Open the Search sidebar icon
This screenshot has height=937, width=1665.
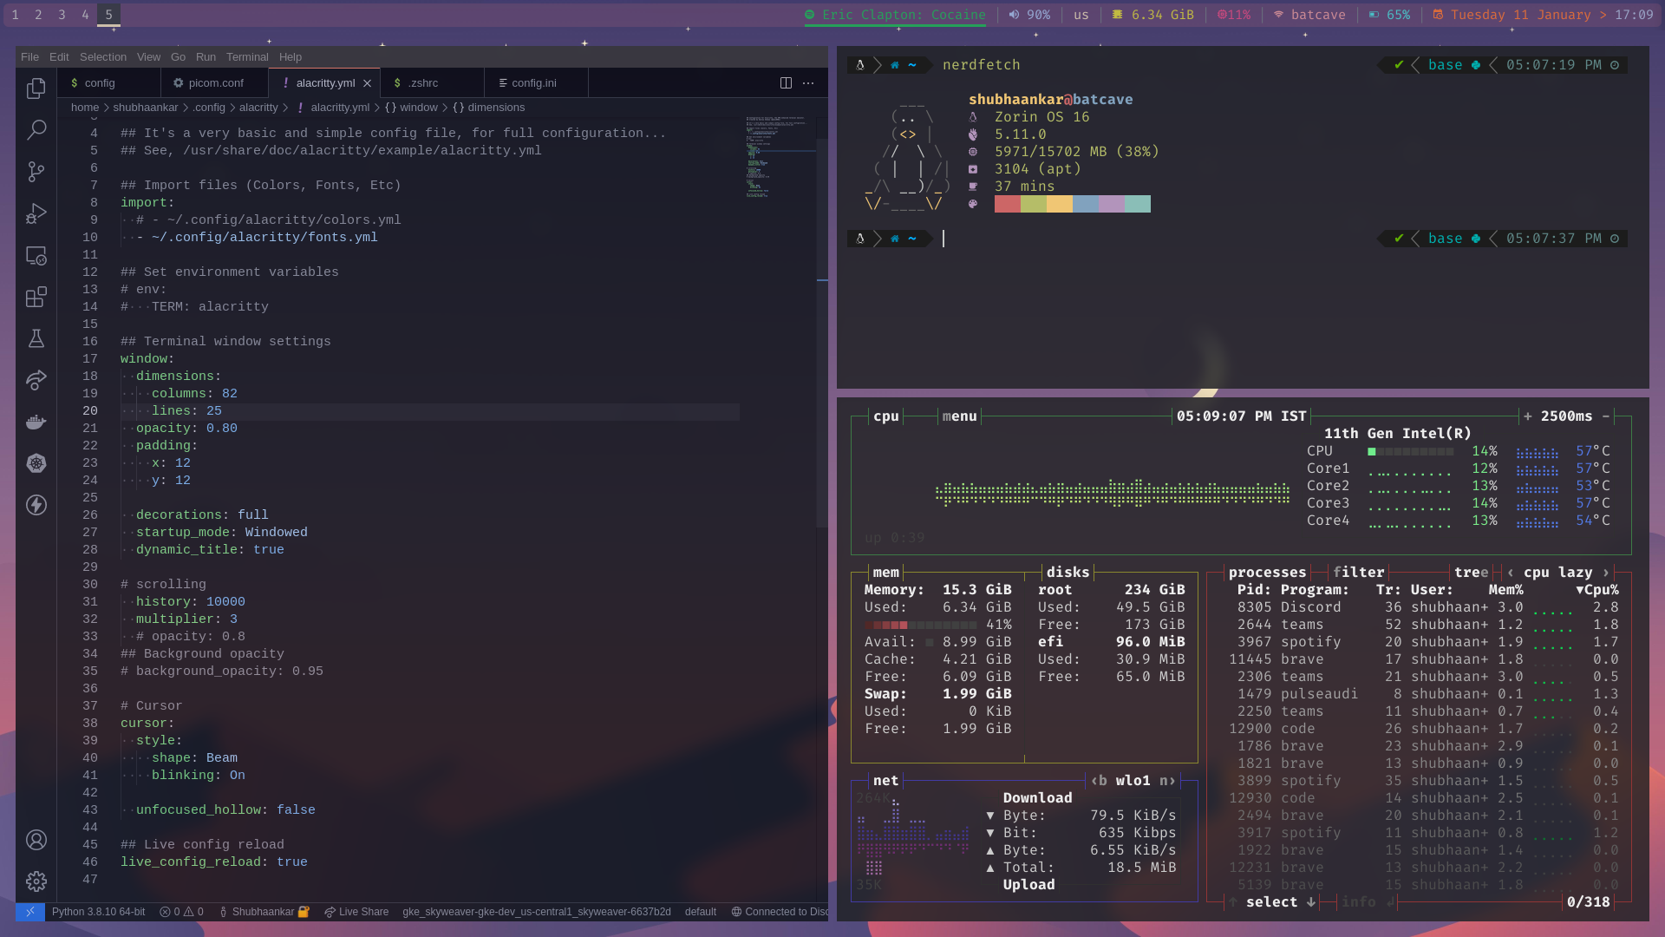point(36,130)
